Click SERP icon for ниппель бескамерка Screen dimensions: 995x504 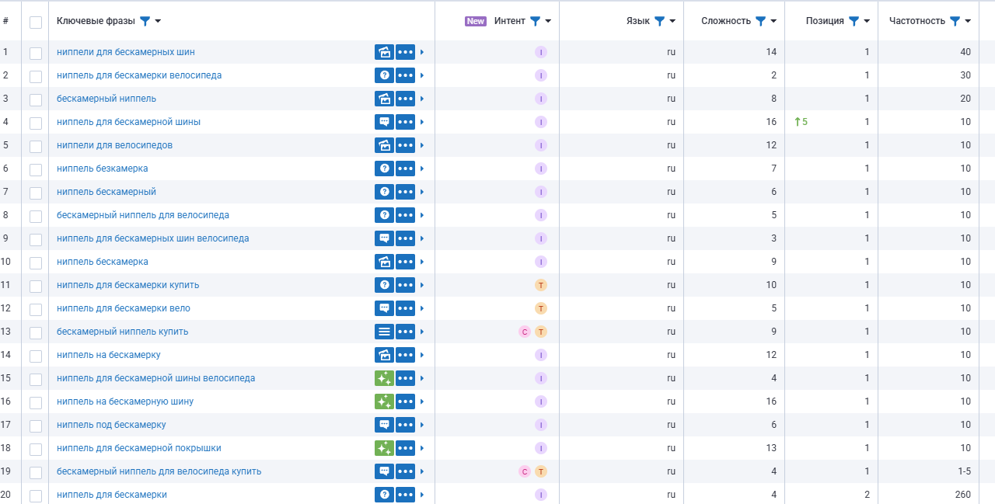tap(384, 262)
